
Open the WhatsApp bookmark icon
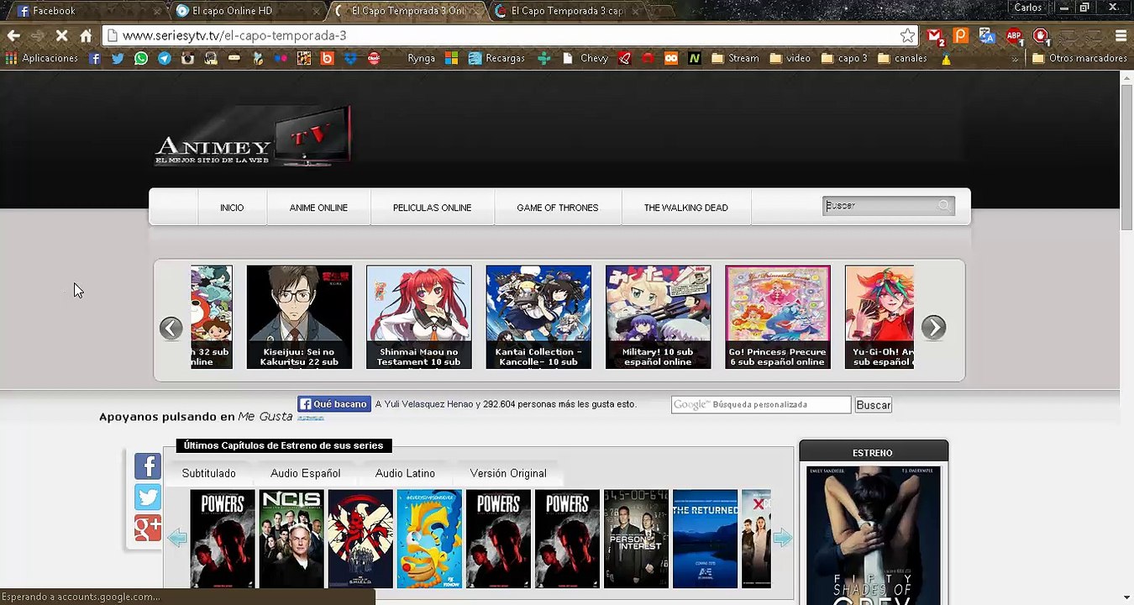pos(141,59)
